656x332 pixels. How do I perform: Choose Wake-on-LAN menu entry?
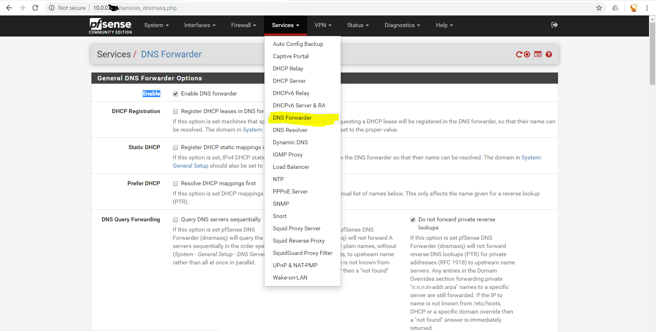pos(303,277)
